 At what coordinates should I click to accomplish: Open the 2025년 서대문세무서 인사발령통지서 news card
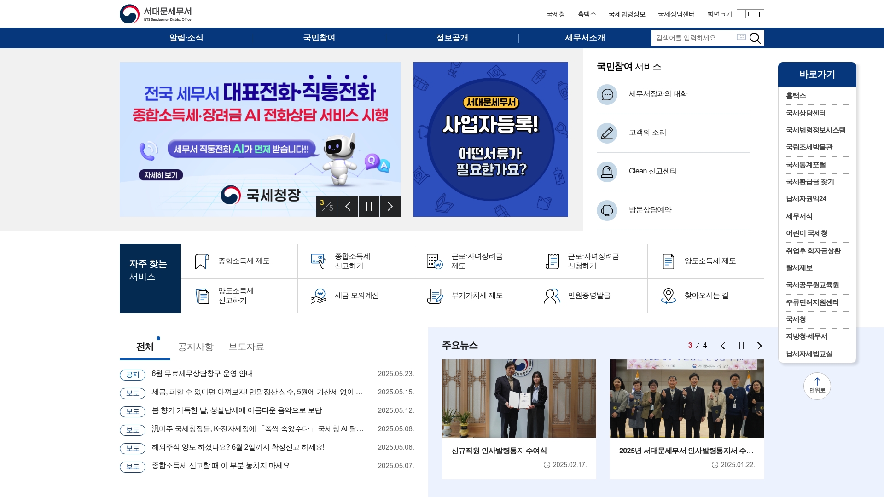pyautogui.click(x=687, y=419)
